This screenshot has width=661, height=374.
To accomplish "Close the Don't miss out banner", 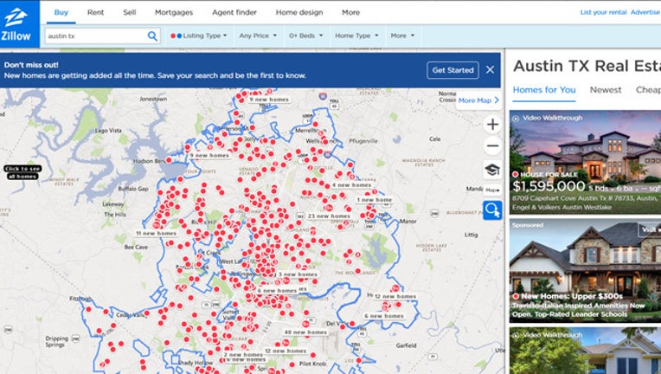I will point(490,69).
